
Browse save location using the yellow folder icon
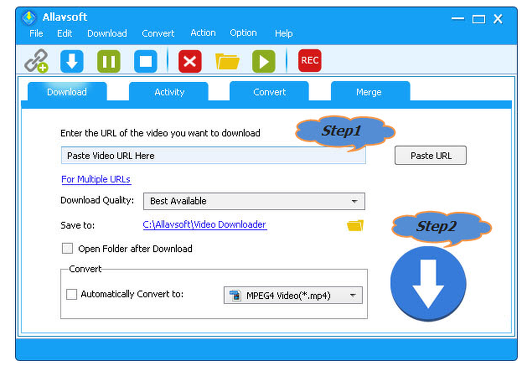coord(355,225)
